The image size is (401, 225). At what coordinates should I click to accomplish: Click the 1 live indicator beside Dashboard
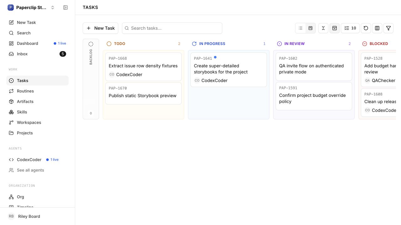click(60, 43)
